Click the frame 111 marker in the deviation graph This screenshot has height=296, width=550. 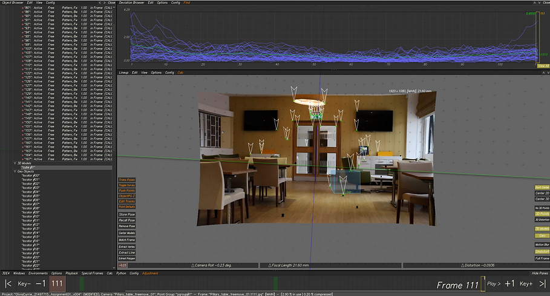[537, 38]
